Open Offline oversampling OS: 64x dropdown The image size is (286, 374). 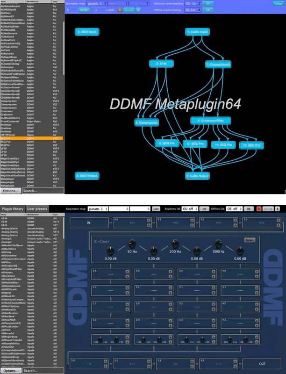193,10
